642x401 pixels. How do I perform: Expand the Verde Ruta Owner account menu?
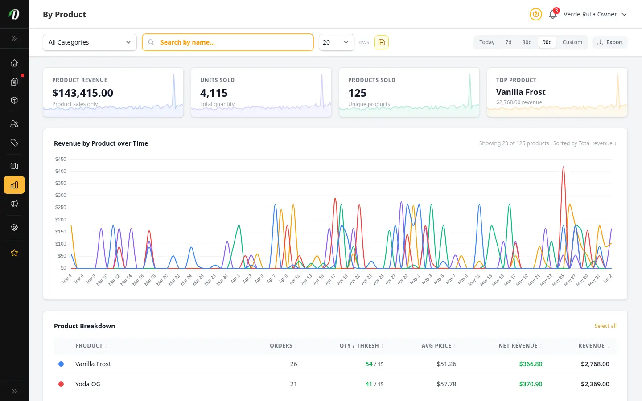tap(595, 14)
